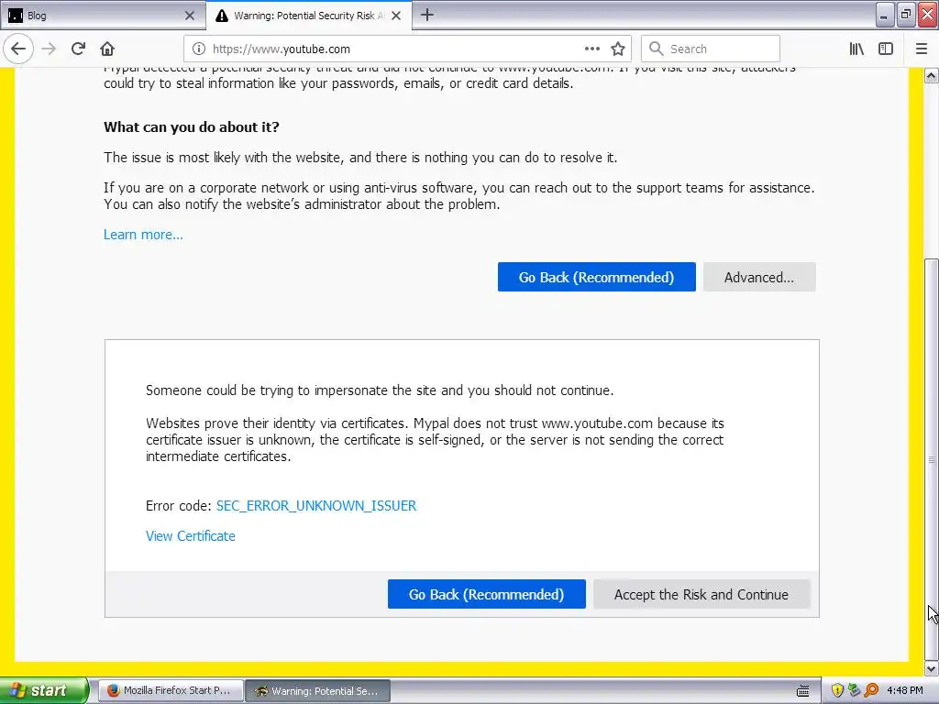This screenshot has height=704, width=939.
Task: Open the View Certificate link
Action: click(191, 535)
